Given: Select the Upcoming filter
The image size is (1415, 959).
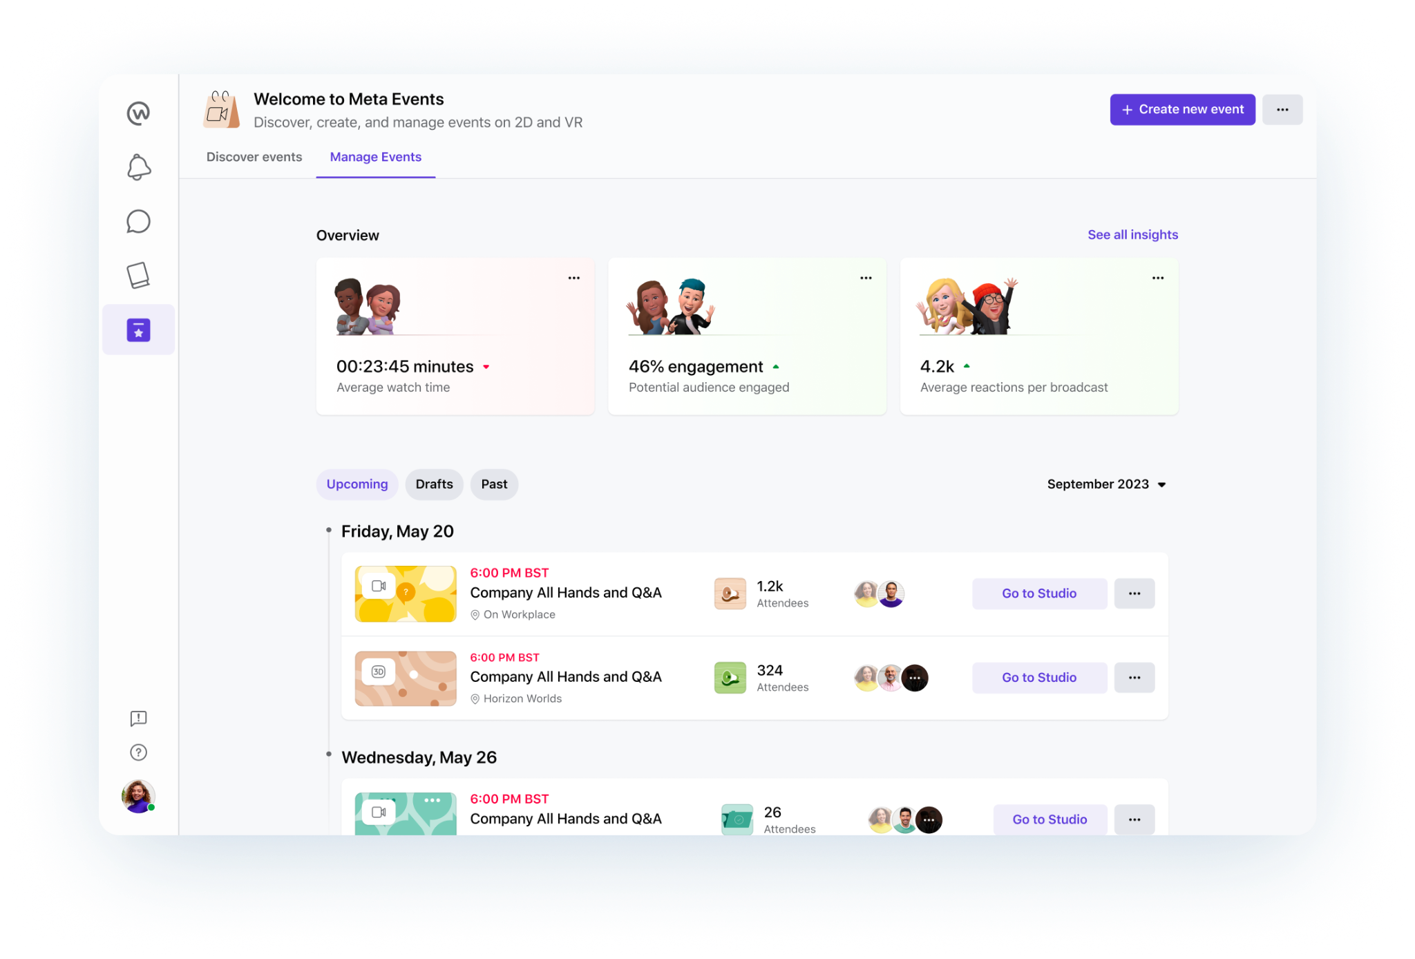Looking at the screenshot, I should click(357, 484).
